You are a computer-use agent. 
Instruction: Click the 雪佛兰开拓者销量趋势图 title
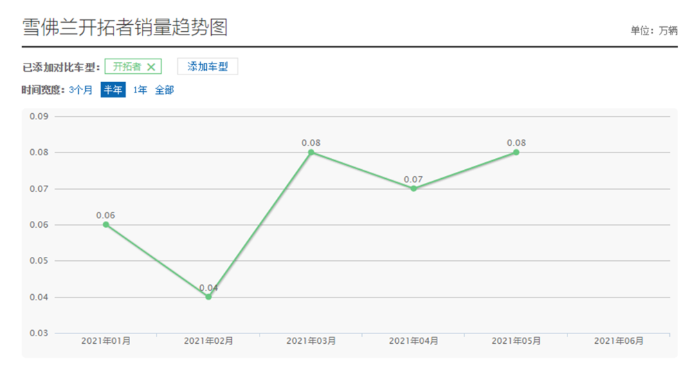click(125, 28)
